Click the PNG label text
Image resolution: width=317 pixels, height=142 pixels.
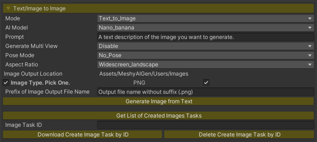coord(139,83)
